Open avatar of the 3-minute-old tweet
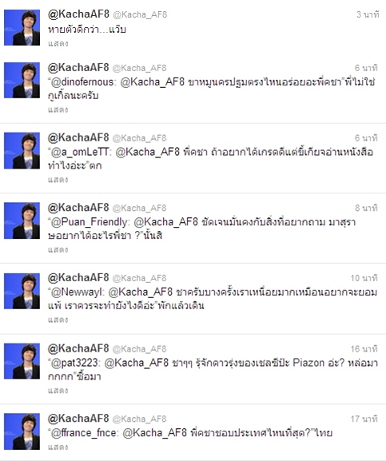 (x=22, y=27)
